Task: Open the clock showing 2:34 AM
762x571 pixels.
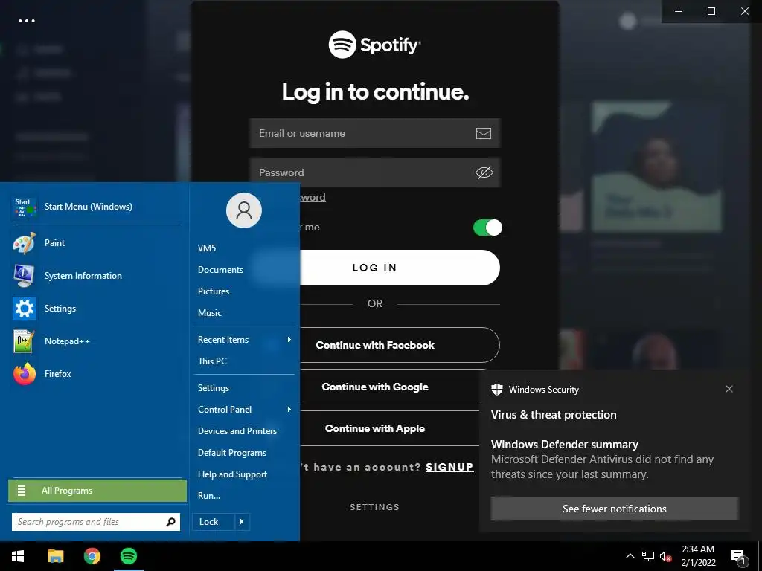Action: point(698,556)
